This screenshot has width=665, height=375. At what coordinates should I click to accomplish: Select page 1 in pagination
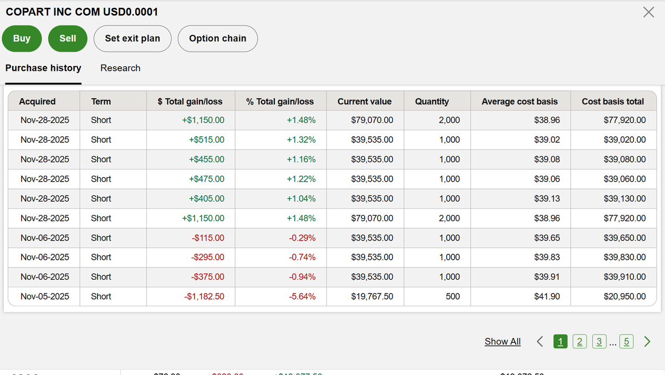click(x=560, y=341)
